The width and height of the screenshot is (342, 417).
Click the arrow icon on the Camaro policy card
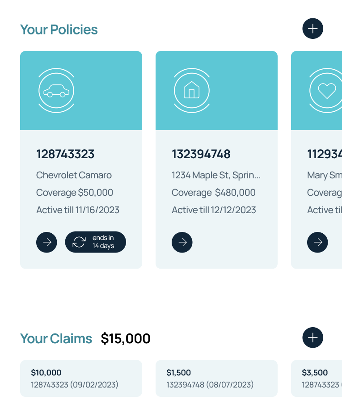(x=46, y=242)
